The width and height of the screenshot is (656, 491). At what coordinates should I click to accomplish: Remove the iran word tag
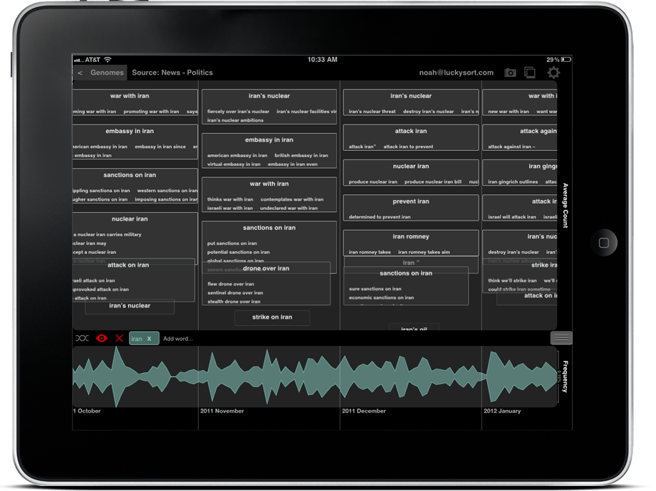[x=149, y=339]
